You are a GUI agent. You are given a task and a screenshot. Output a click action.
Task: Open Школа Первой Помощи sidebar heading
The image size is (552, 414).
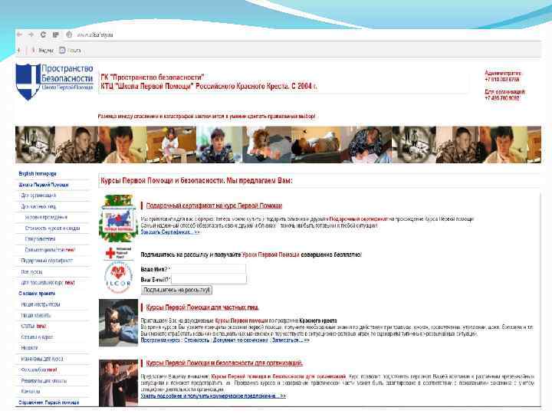43,185
